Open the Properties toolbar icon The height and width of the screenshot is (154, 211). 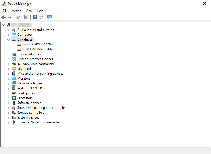point(27,17)
